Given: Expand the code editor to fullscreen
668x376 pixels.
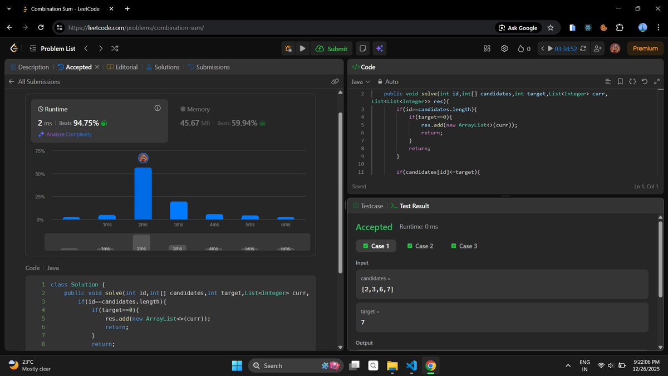Looking at the screenshot, I should (657, 81).
